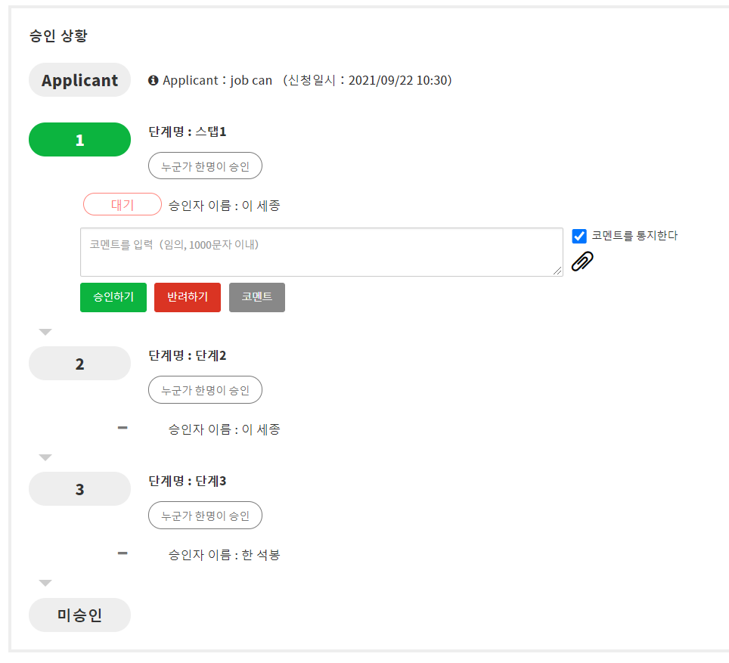Image resolution: width=729 pixels, height=663 pixels.
Task: Click the 대기 status badge
Action: click(x=123, y=205)
